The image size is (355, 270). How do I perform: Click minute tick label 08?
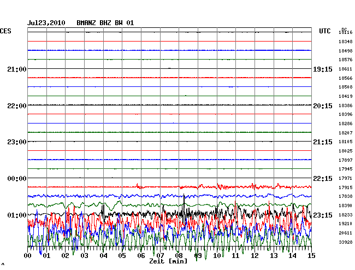click(179, 256)
